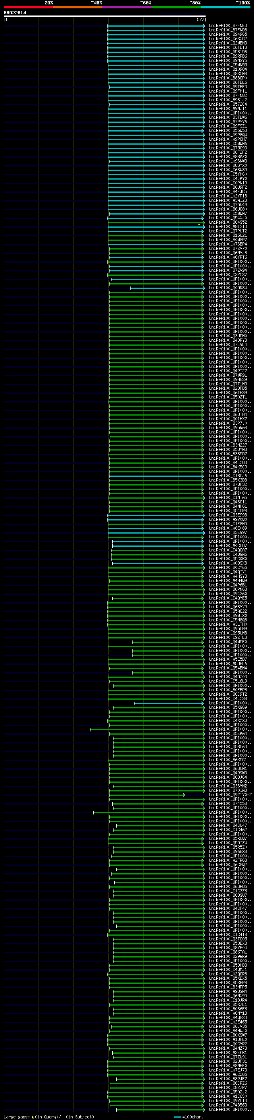Select the UniRef100_B9RRB6 label
The width and height of the screenshot is (254, 1120).
(228, 56)
